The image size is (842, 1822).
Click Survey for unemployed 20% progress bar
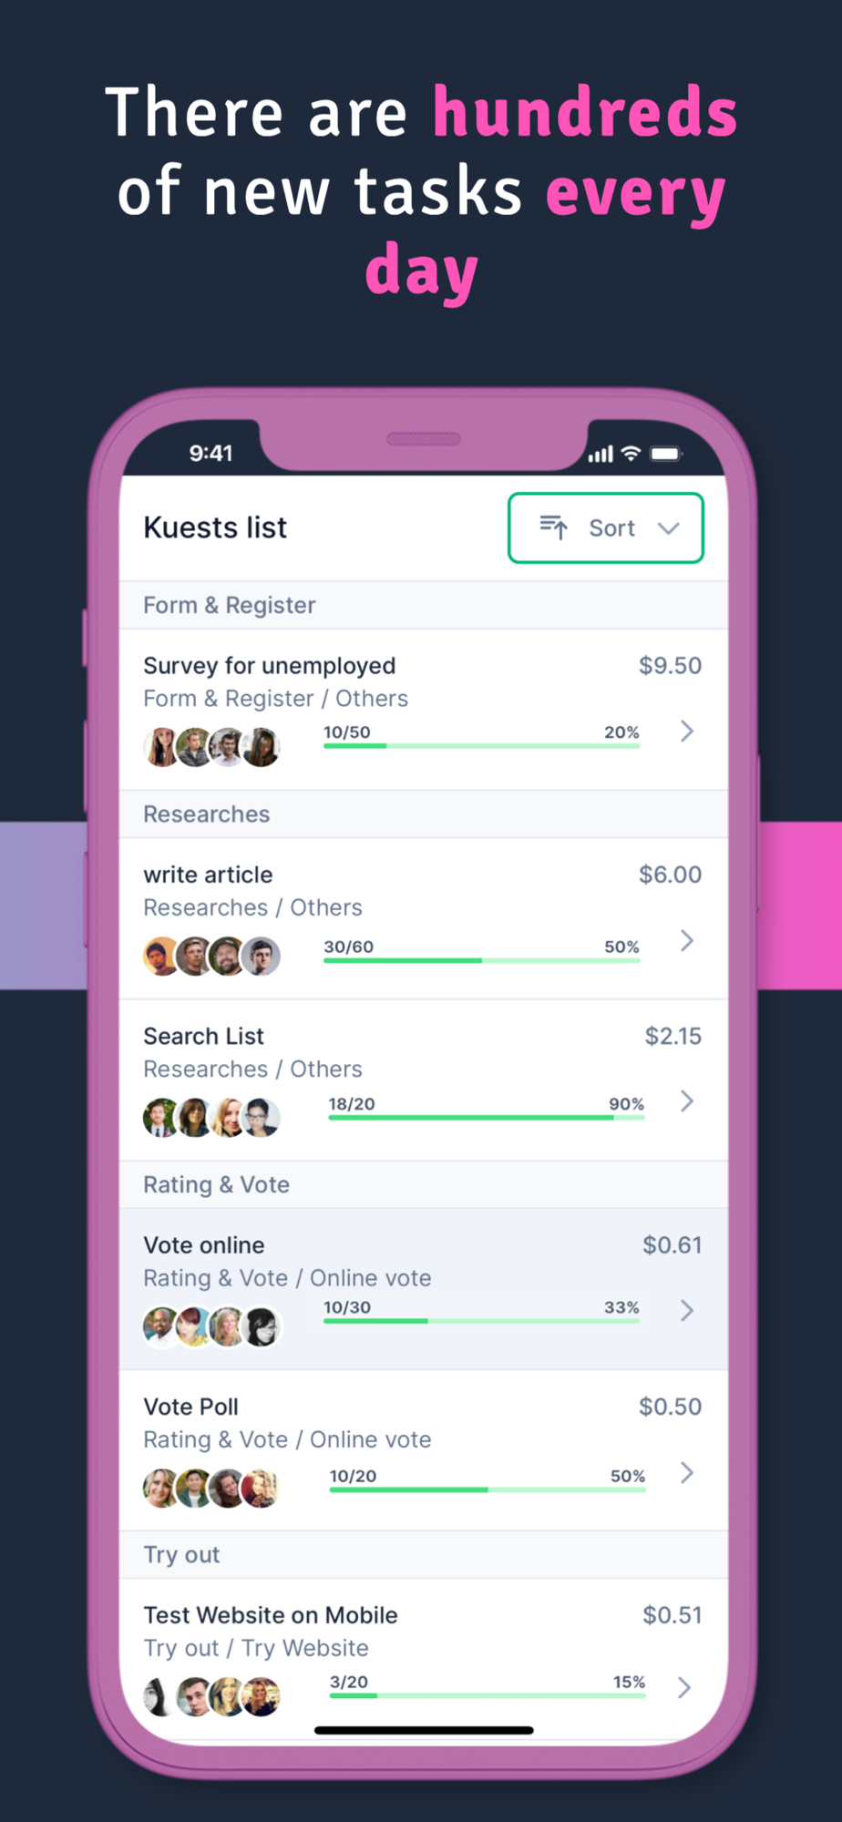pos(481,745)
